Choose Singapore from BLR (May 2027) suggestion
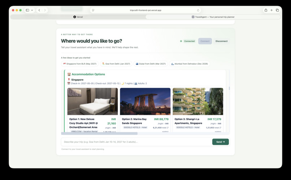This screenshot has width=291, height=180. 80,64
